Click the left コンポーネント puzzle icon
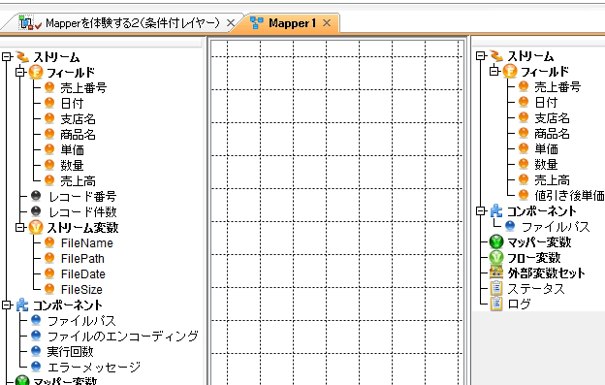 [x=22, y=305]
